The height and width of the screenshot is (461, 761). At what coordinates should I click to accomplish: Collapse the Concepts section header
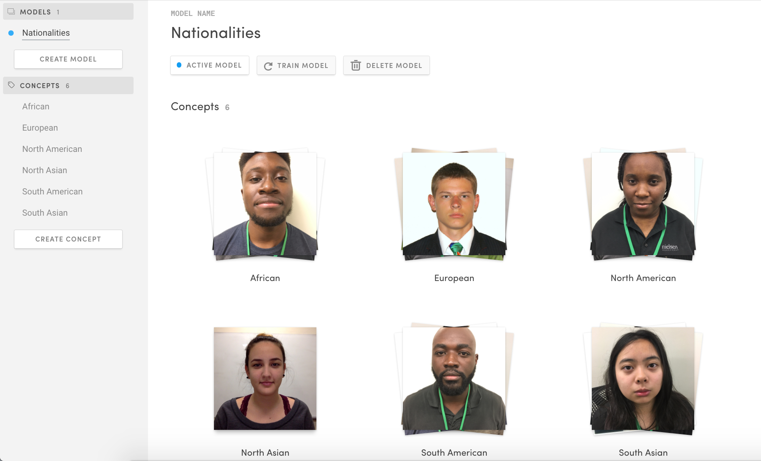pyautogui.click(x=68, y=85)
